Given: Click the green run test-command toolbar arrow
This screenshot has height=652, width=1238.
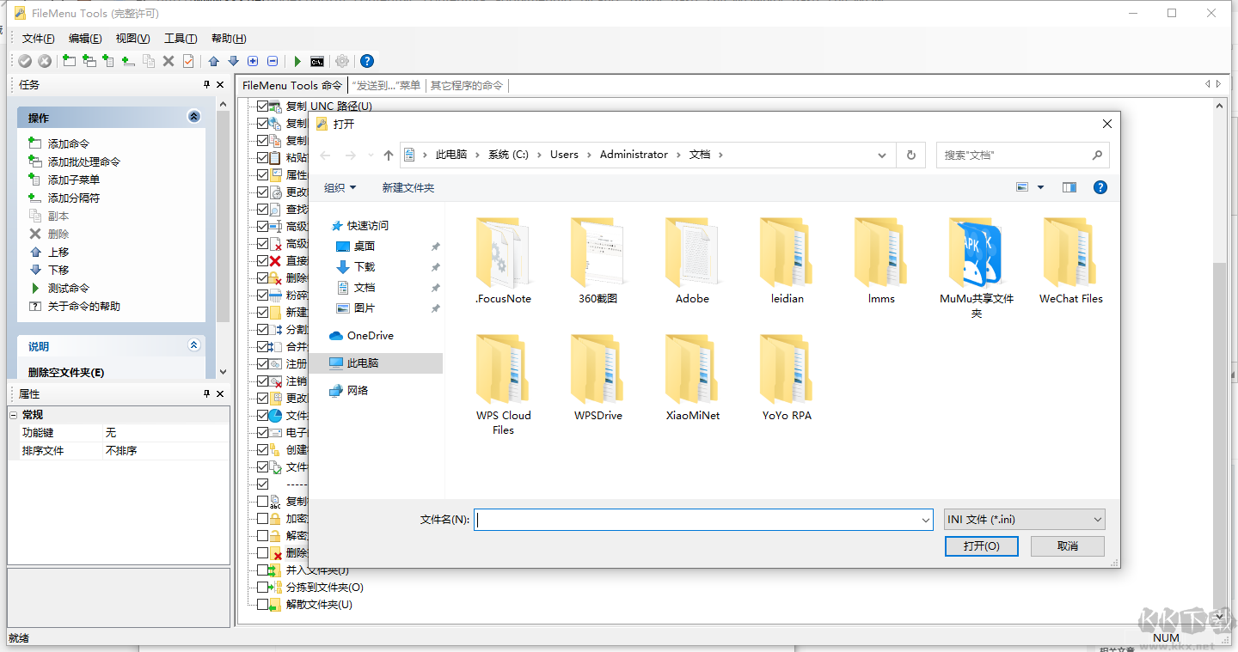Looking at the screenshot, I should click(297, 61).
